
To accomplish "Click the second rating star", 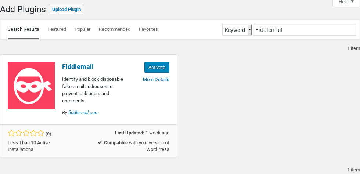I will (x=19, y=133).
